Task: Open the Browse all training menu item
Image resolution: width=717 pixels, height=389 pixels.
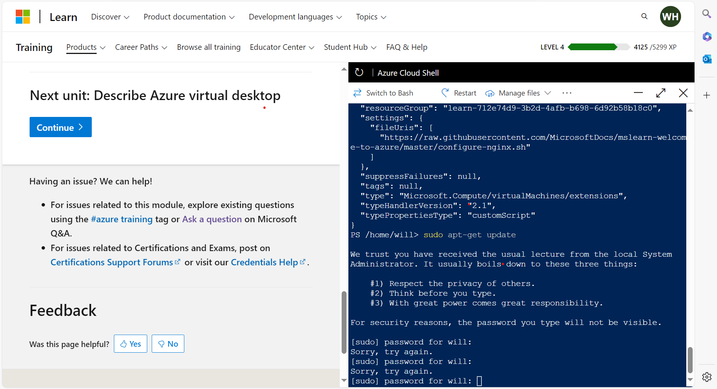Action: 208,47
